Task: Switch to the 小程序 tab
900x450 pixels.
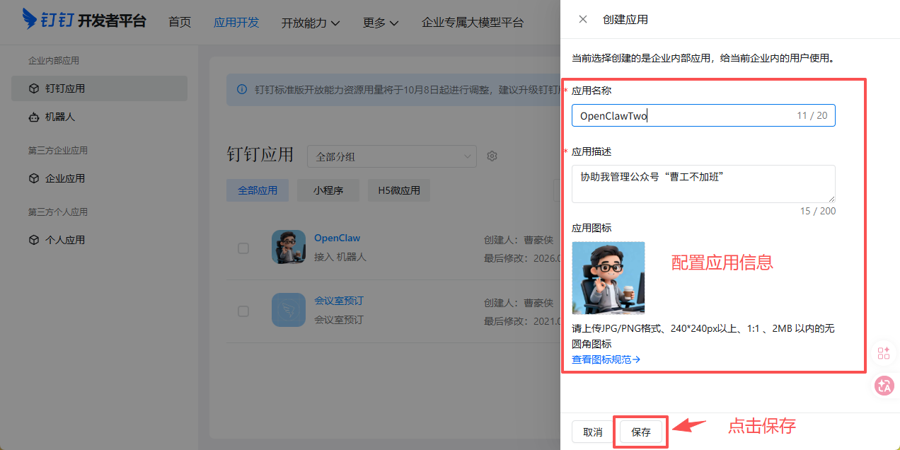Action: 328,190
